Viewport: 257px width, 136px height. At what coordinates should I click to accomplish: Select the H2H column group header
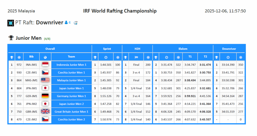137,49
